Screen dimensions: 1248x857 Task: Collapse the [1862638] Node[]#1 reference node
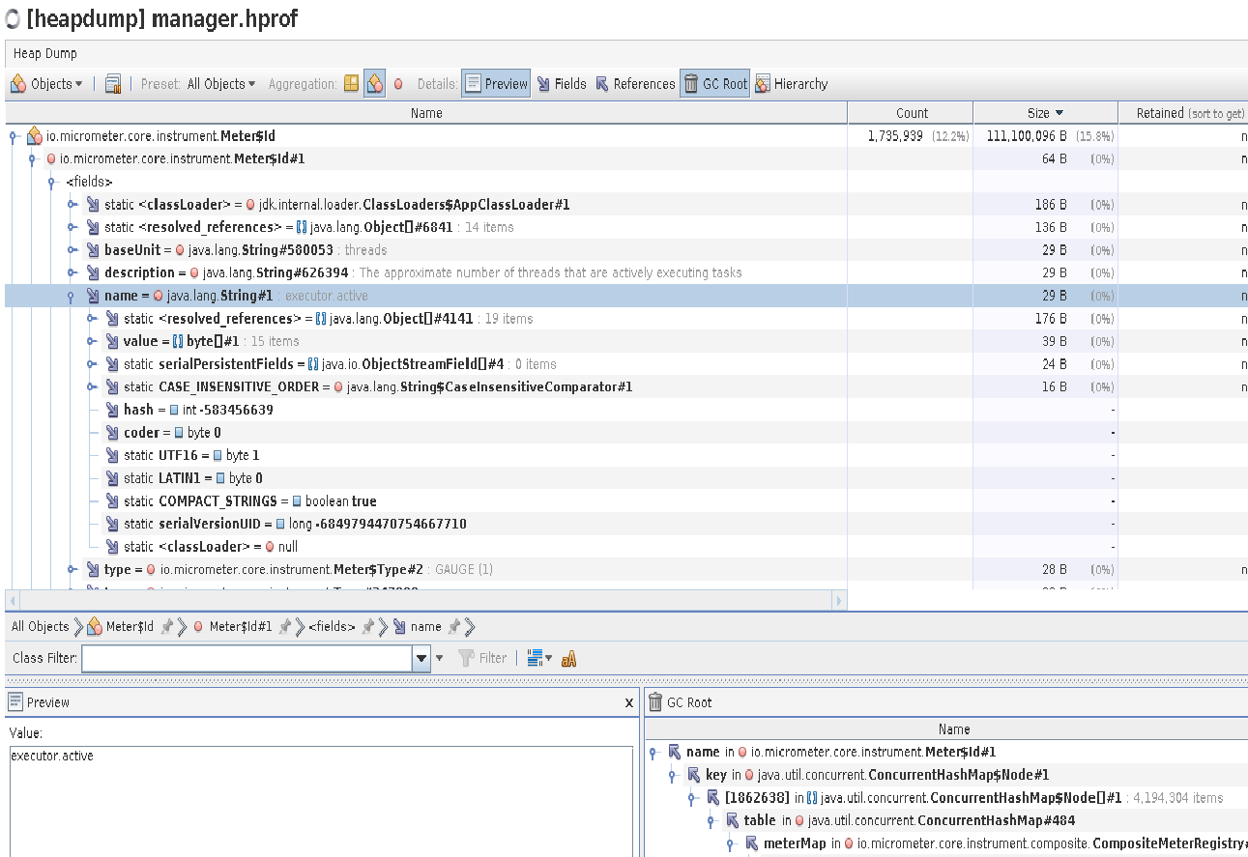[x=691, y=798]
